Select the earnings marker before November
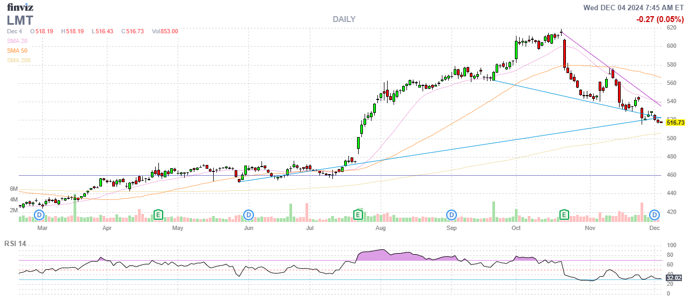 click(564, 215)
